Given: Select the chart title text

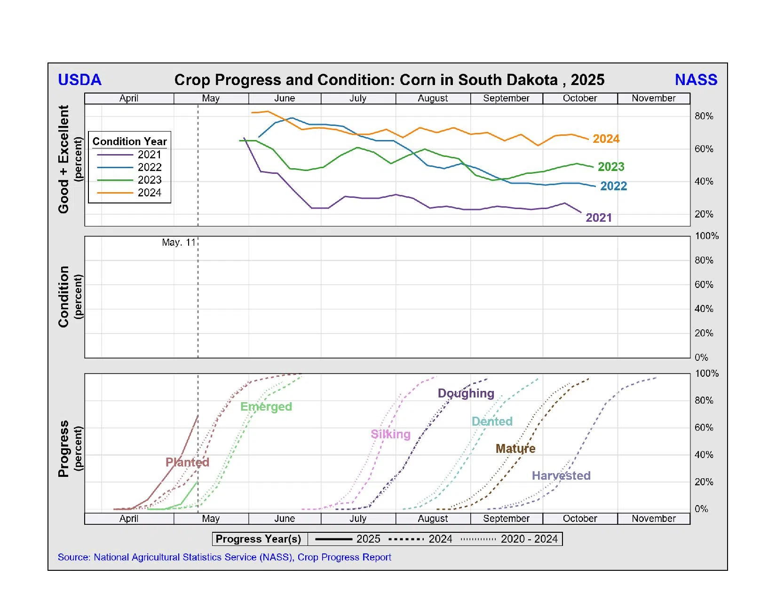Looking at the screenshot, I should click(x=389, y=80).
